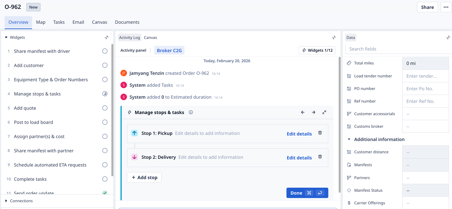
Task: Open the Customer accessorials field
Action: 426,114
